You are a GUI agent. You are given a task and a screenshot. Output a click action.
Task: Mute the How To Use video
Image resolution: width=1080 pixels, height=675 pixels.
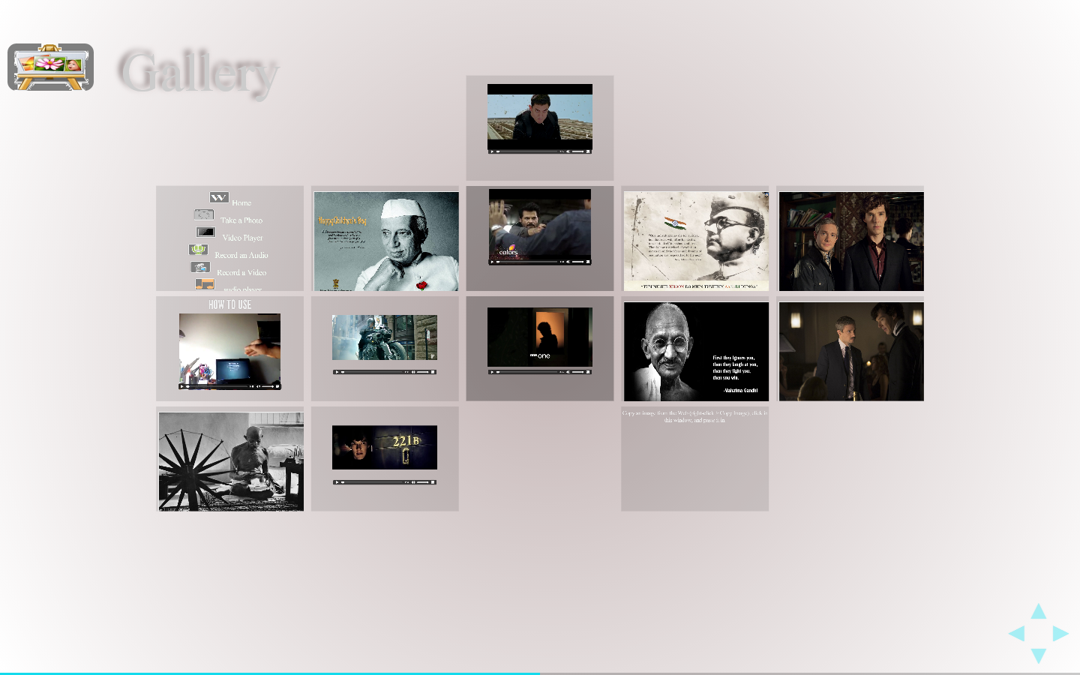[258, 386]
